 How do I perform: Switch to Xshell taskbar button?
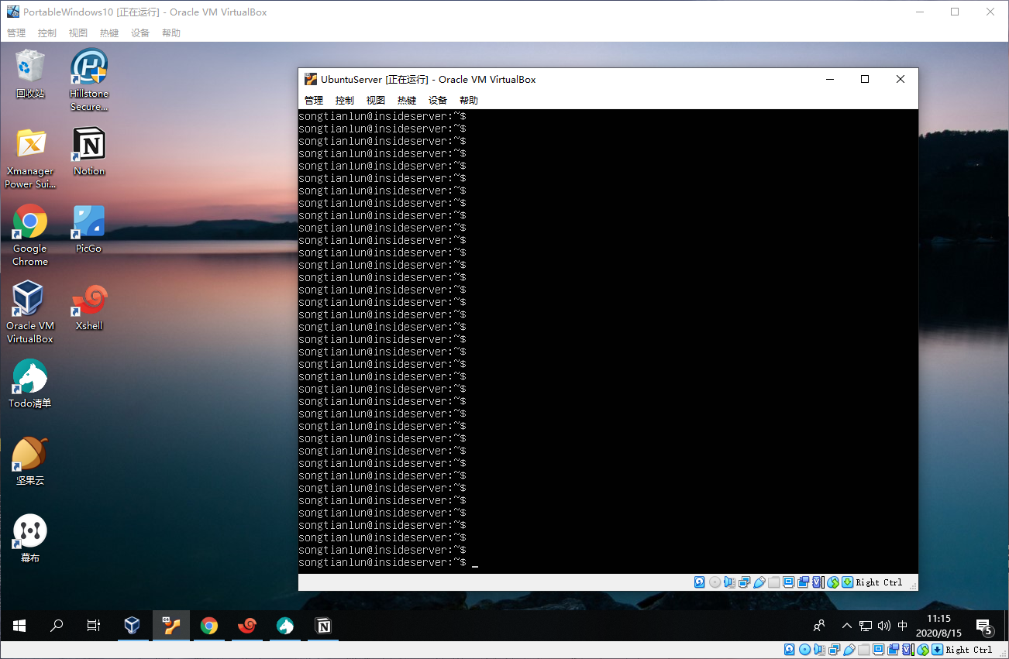pyautogui.click(x=246, y=626)
